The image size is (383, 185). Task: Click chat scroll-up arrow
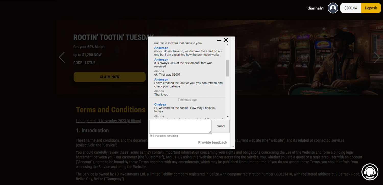[228, 45]
